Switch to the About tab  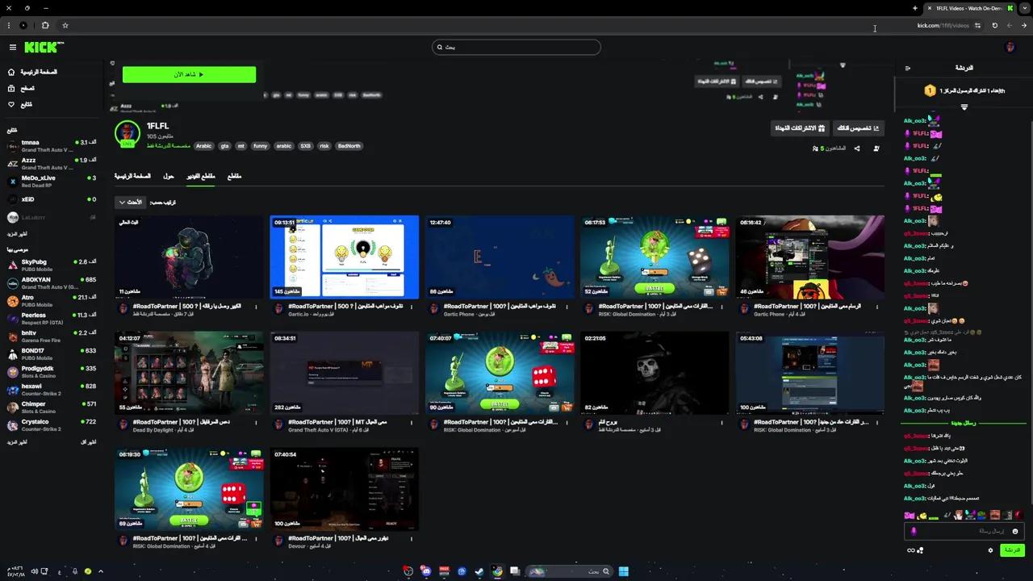(169, 176)
